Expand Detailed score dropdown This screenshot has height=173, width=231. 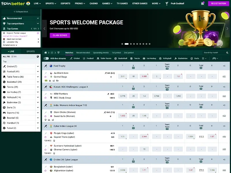click(x=10, y=45)
